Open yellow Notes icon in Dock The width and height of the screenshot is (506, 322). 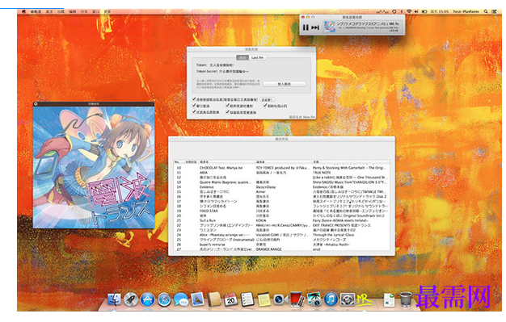coord(264,299)
